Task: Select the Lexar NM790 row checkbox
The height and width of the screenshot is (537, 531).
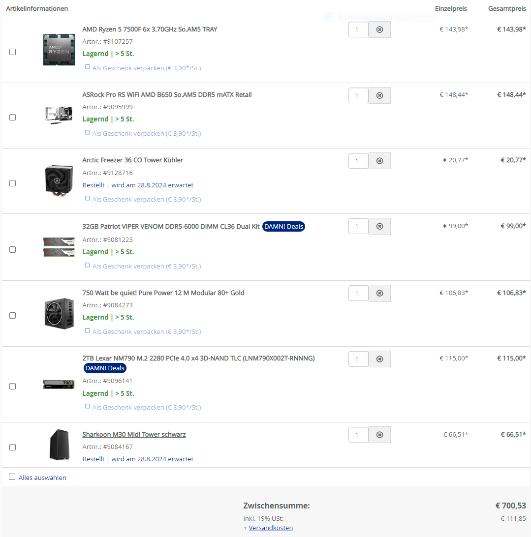Action: [13, 387]
